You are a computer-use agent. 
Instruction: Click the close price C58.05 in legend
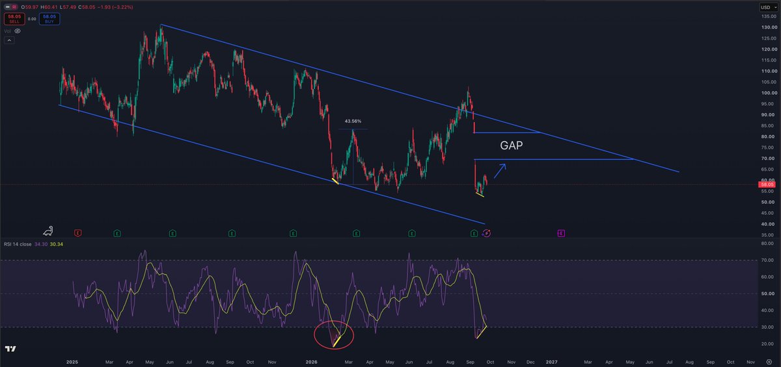pos(87,7)
